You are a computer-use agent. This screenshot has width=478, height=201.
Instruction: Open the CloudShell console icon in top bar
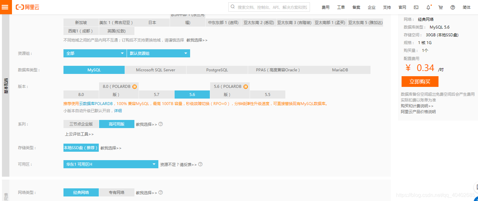click(416, 7)
